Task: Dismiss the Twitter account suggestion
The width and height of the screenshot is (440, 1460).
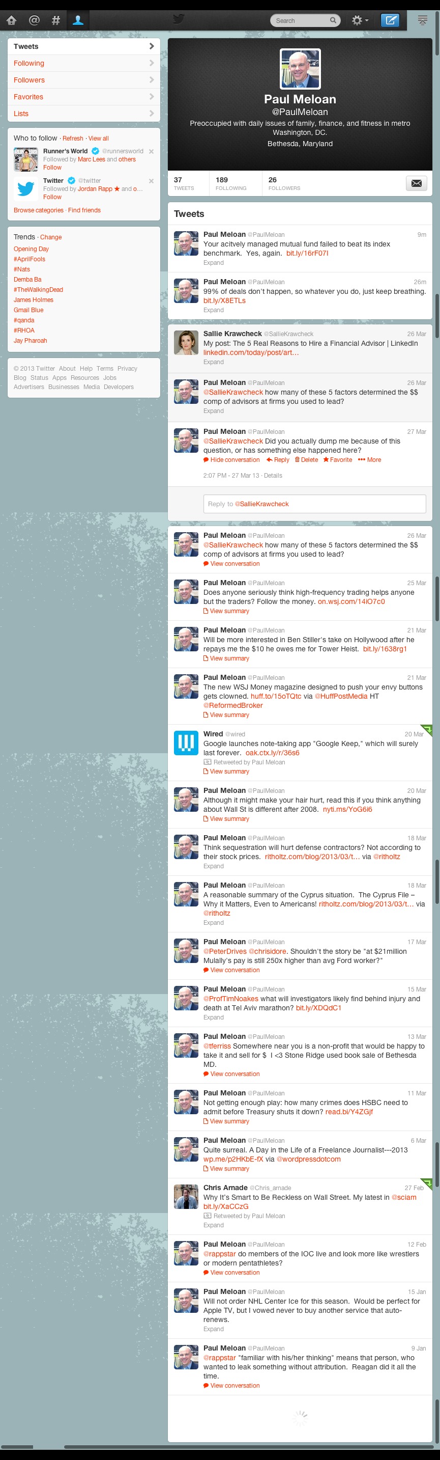Action: [151, 181]
